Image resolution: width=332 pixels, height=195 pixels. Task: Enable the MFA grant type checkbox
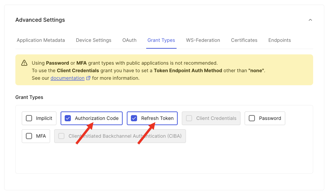click(x=29, y=136)
